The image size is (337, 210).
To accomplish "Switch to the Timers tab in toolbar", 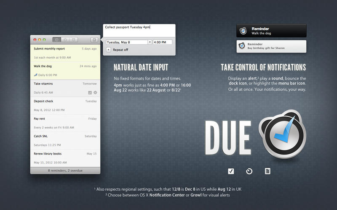I will [65, 39].
